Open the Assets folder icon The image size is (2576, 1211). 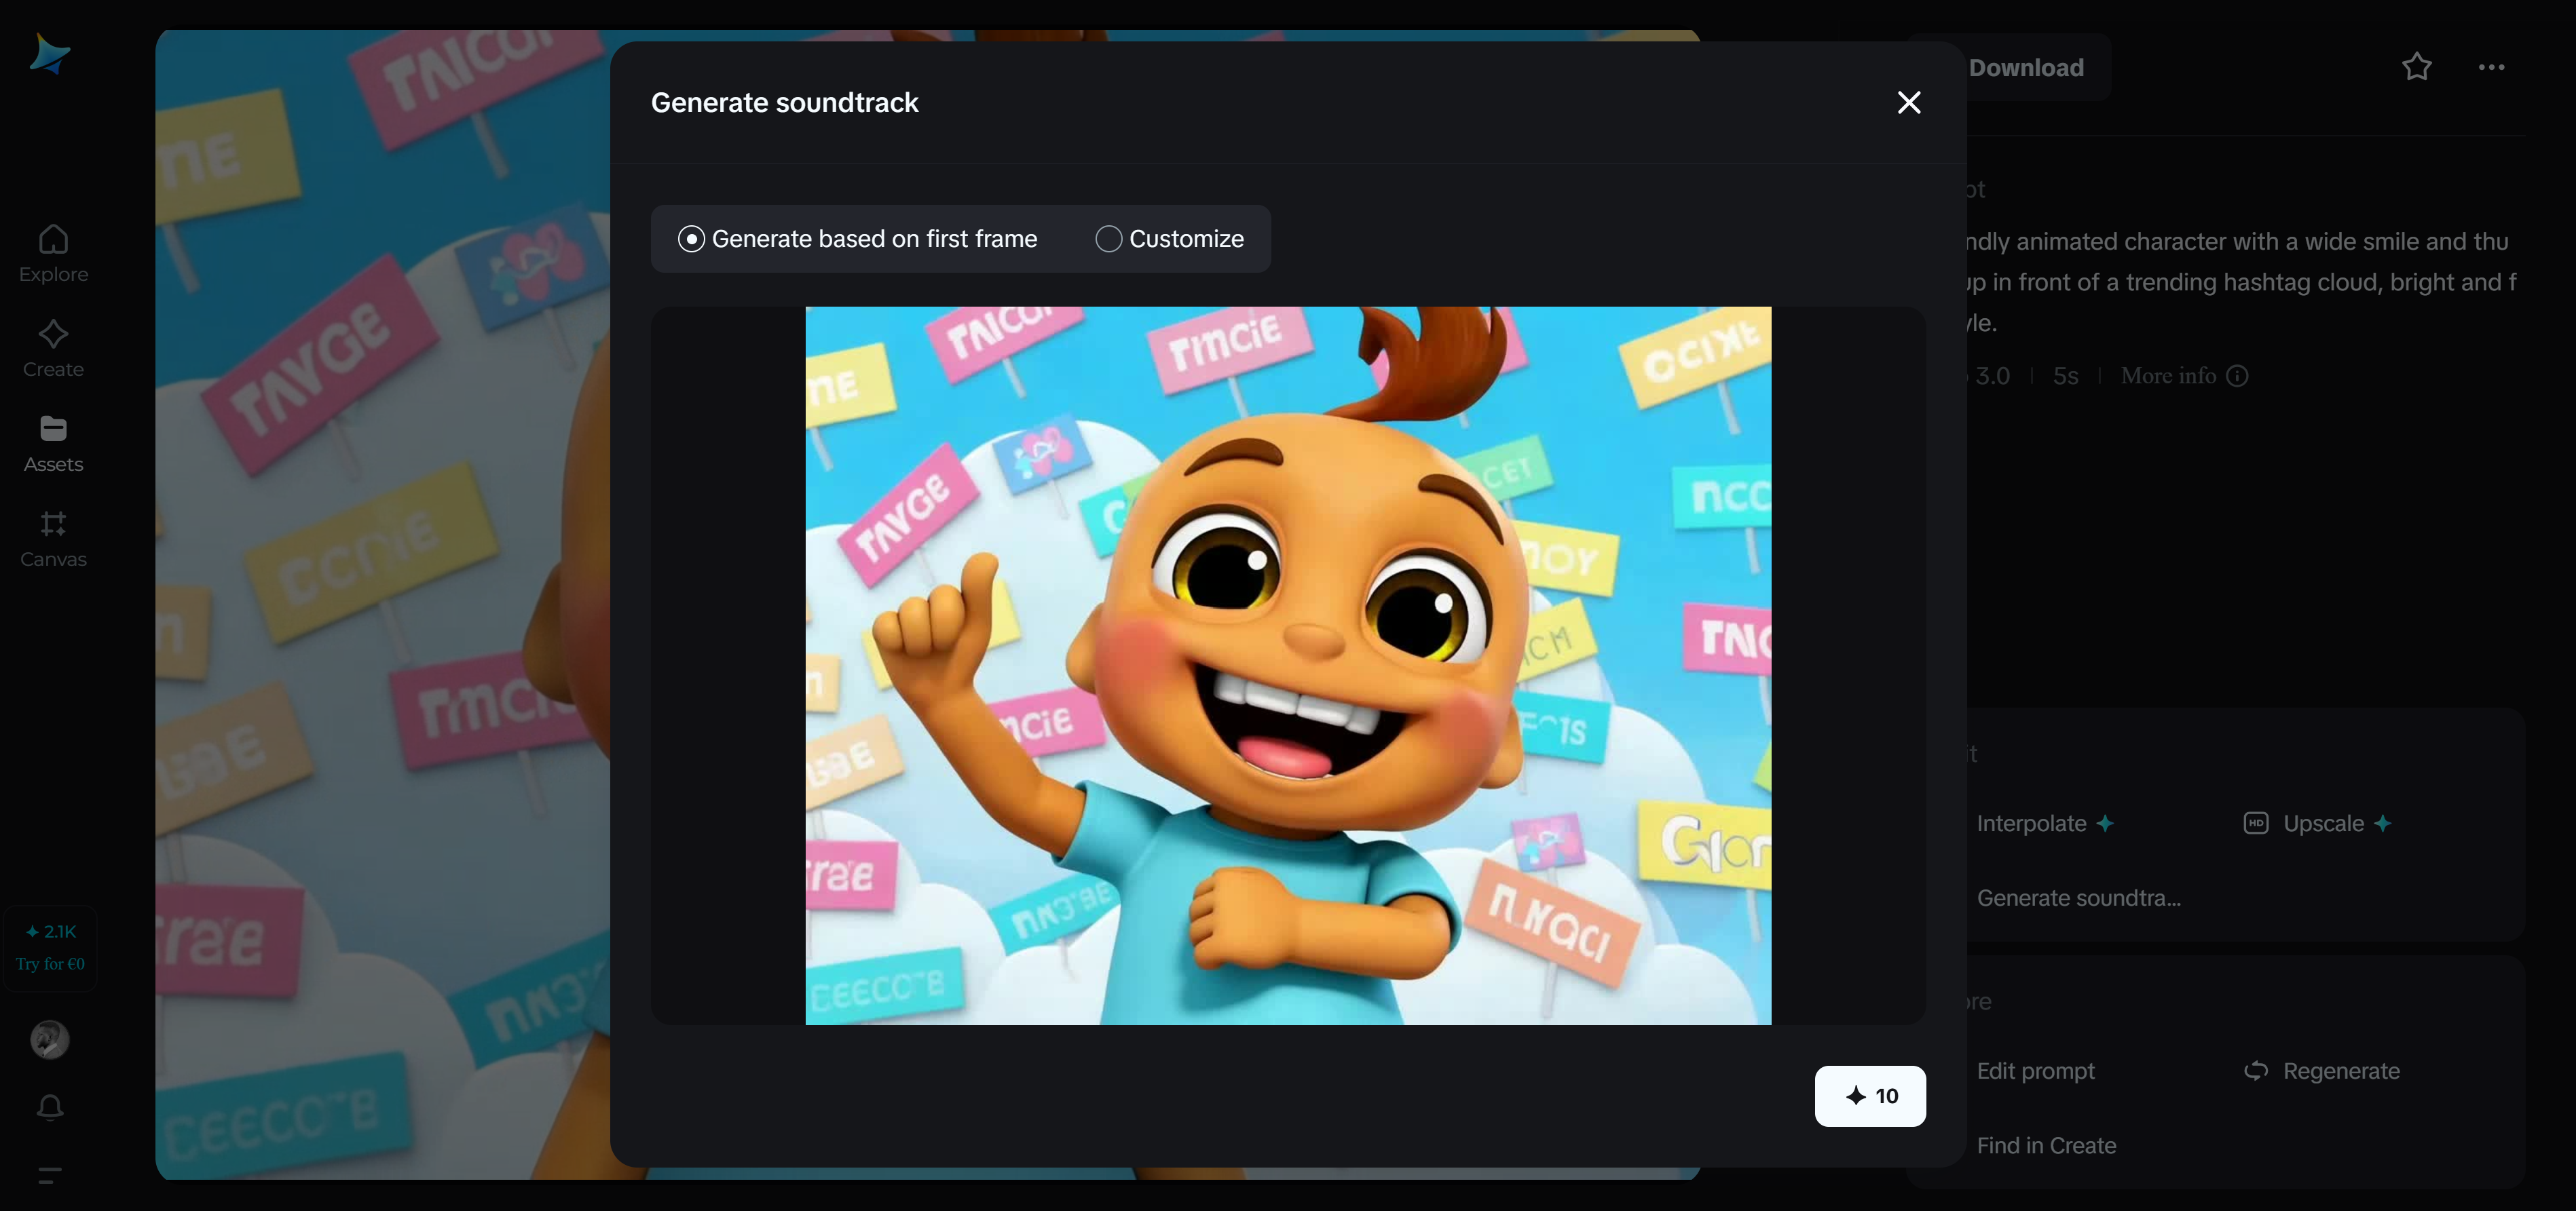(x=53, y=431)
